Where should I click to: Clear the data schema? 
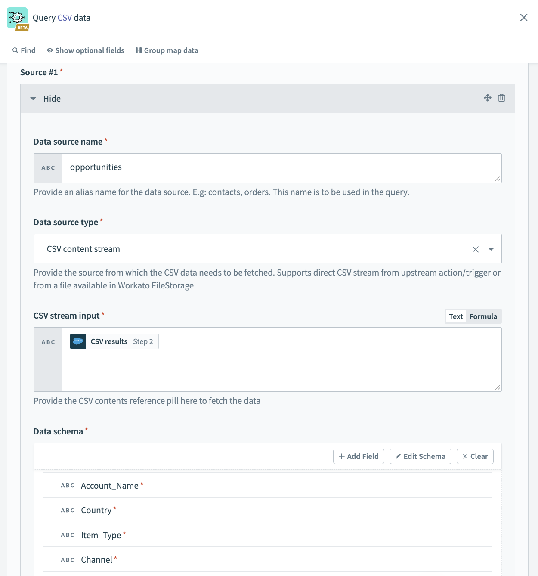[x=475, y=456]
